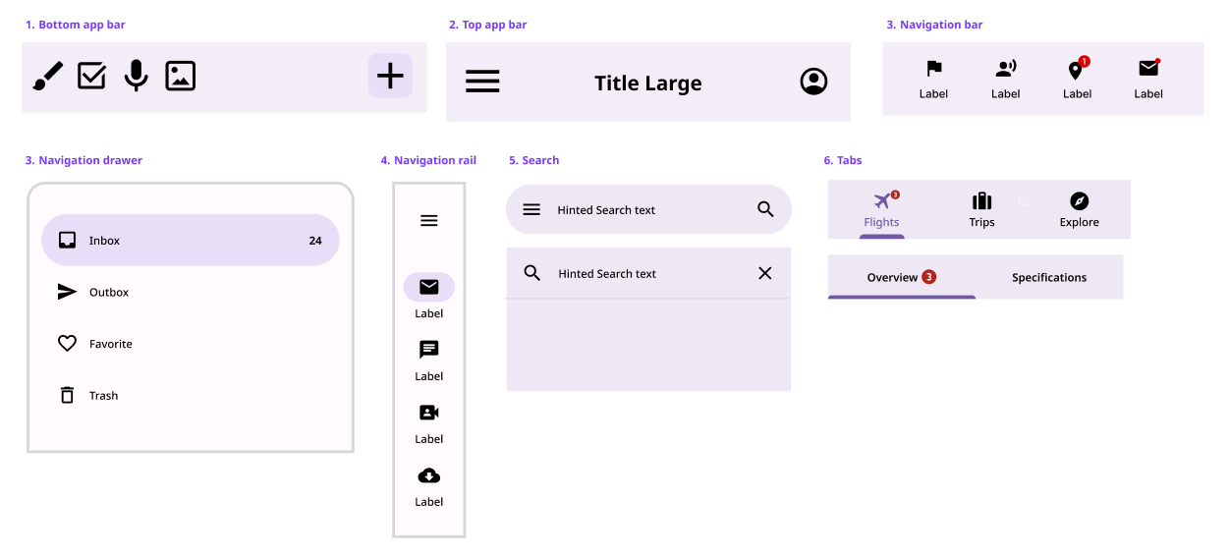Open the image icon in bottom app bar
Image resolution: width=1229 pixels, height=557 pixels.
(x=181, y=76)
